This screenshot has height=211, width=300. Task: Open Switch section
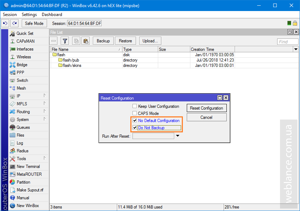(29, 80)
